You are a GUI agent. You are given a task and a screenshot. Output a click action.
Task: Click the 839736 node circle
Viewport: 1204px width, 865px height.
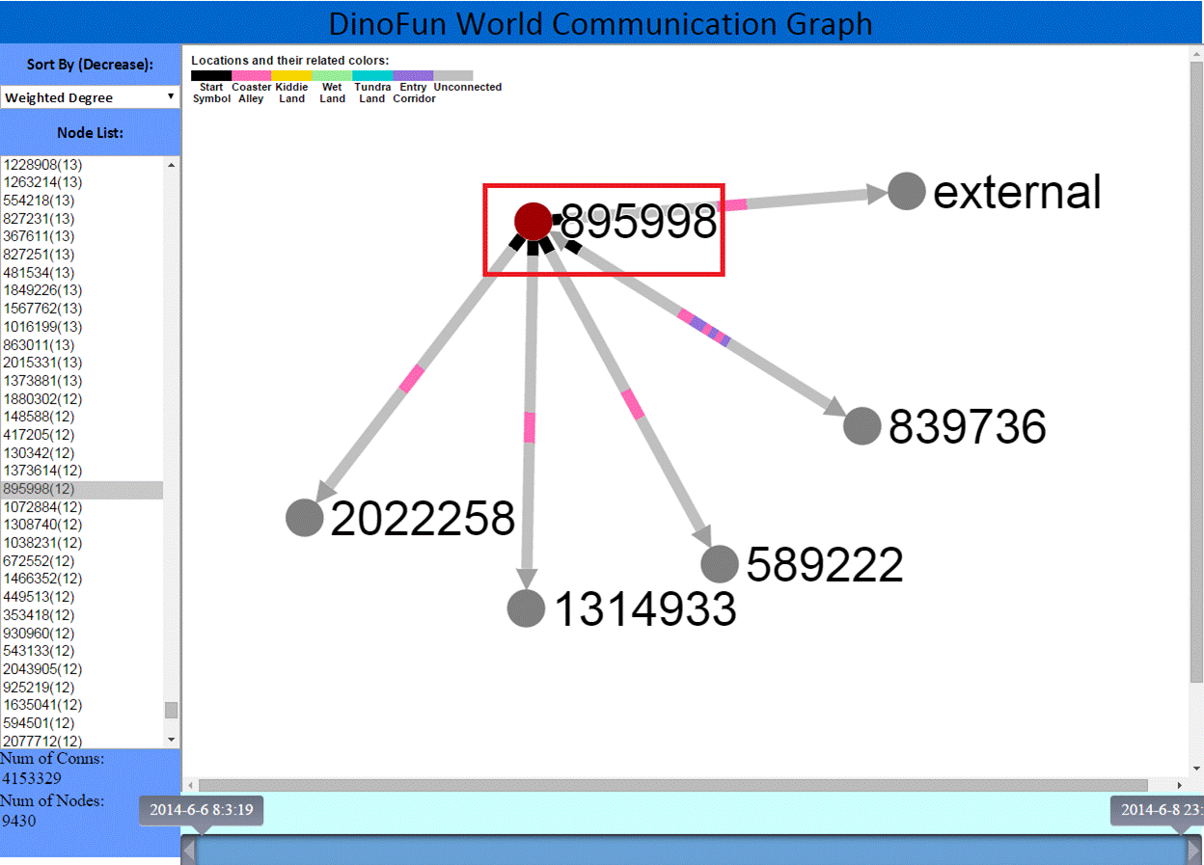[862, 425]
